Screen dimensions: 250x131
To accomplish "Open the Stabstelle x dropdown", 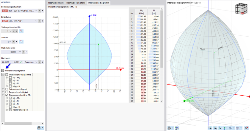I will [20, 52].
